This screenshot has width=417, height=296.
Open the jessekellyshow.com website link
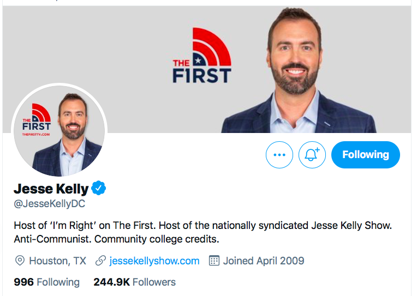(154, 261)
